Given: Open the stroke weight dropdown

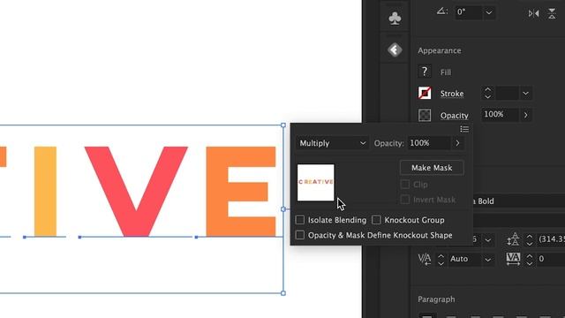Looking at the screenshot, I should pyautogui.click(x=526, y=94).
